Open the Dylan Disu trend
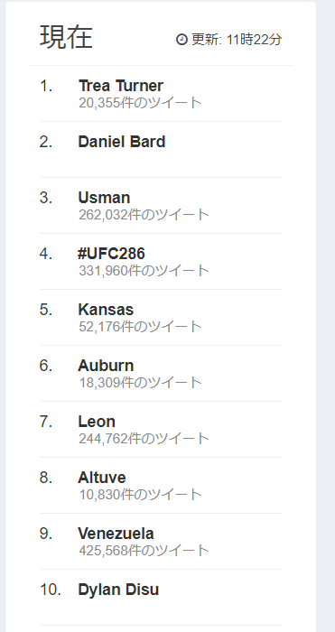This screenshot has width=335, height=632. (x=118, y=590)
